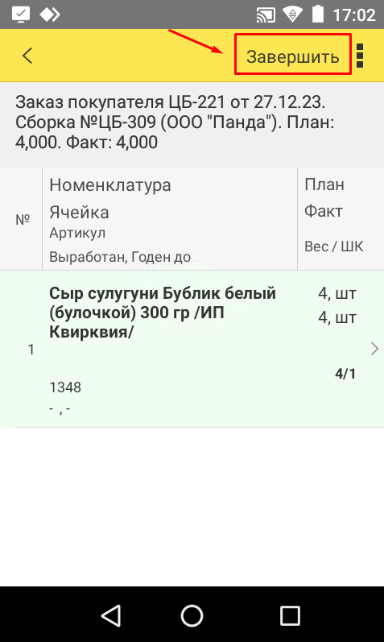384x642 pixels.
Task: Go back using the header arrow
Action: tap(27, 56)
